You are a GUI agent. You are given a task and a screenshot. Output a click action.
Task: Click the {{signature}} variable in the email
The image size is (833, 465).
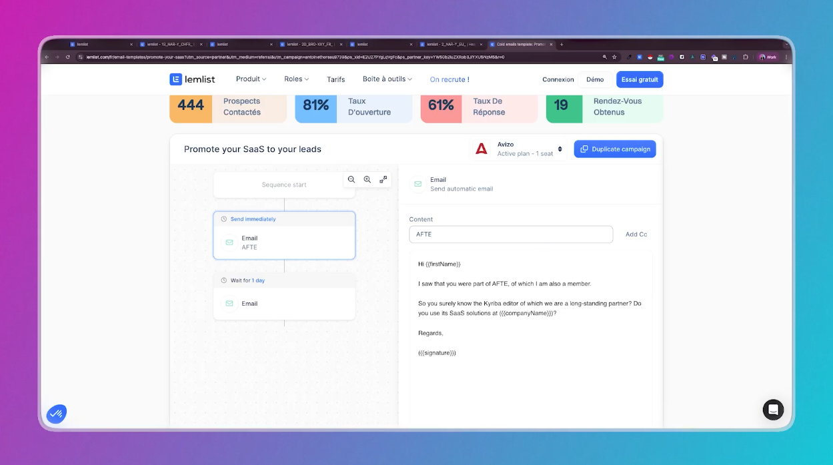[x=438, y=352]
